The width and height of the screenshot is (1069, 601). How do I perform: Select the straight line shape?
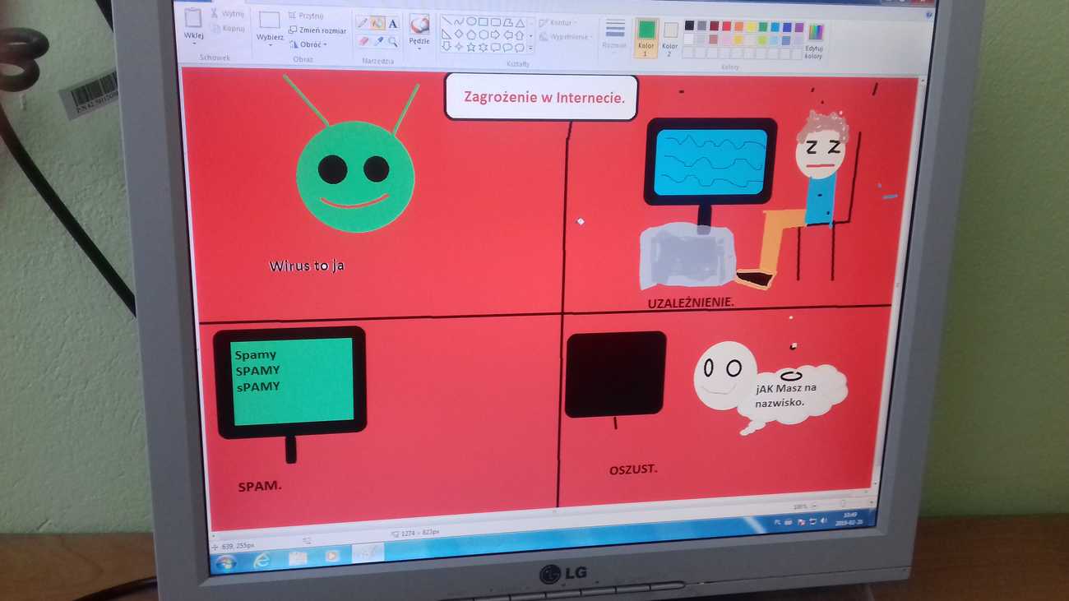tap(447, 21)
